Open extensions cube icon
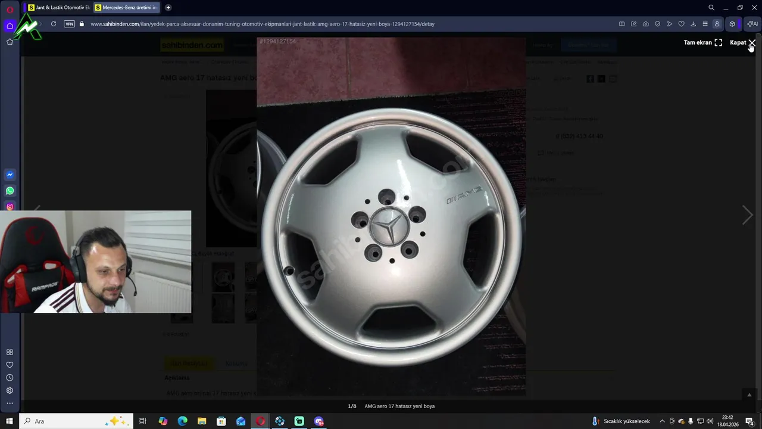Viewport: 762px width, 429px height. tap(732, 24)
